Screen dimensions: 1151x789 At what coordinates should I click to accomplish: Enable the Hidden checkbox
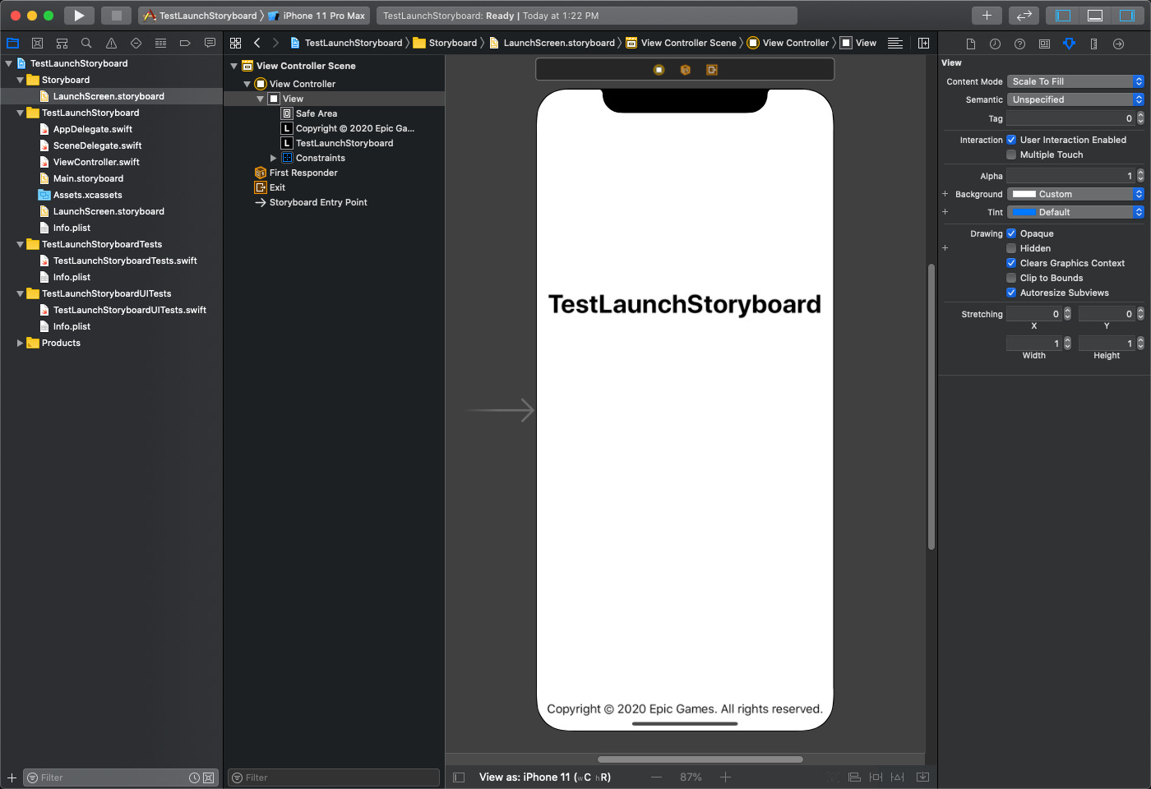pos(1011,248)
